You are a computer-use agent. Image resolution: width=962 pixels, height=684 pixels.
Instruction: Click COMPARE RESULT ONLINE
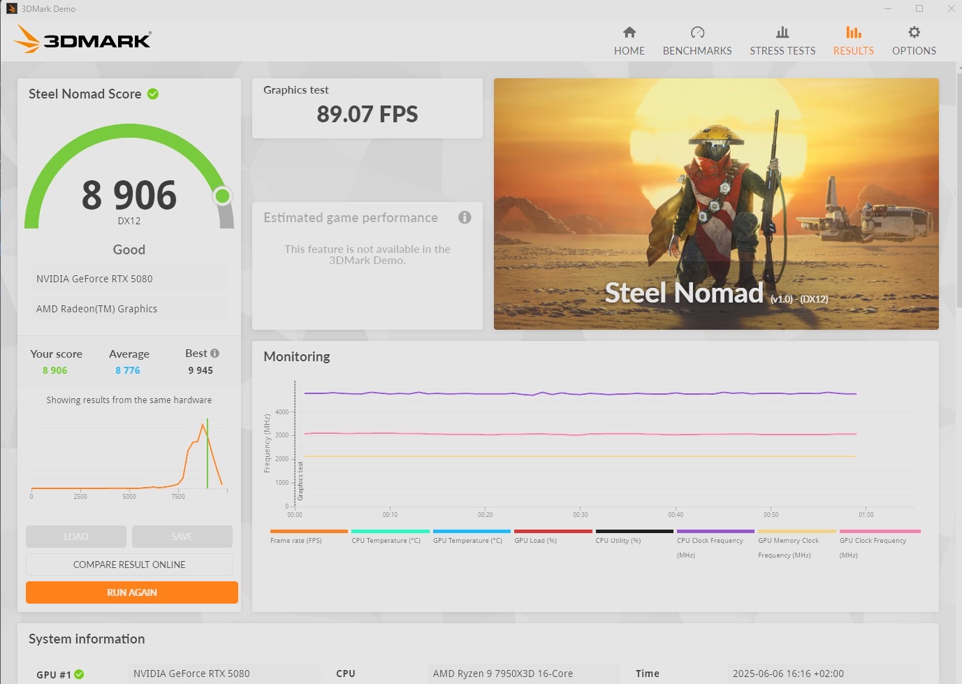pyautogui.click(x=129, y=565)
